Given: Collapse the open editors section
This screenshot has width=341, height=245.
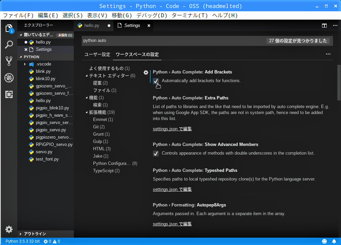Looking at the screenshot, I should coord(21,35).
